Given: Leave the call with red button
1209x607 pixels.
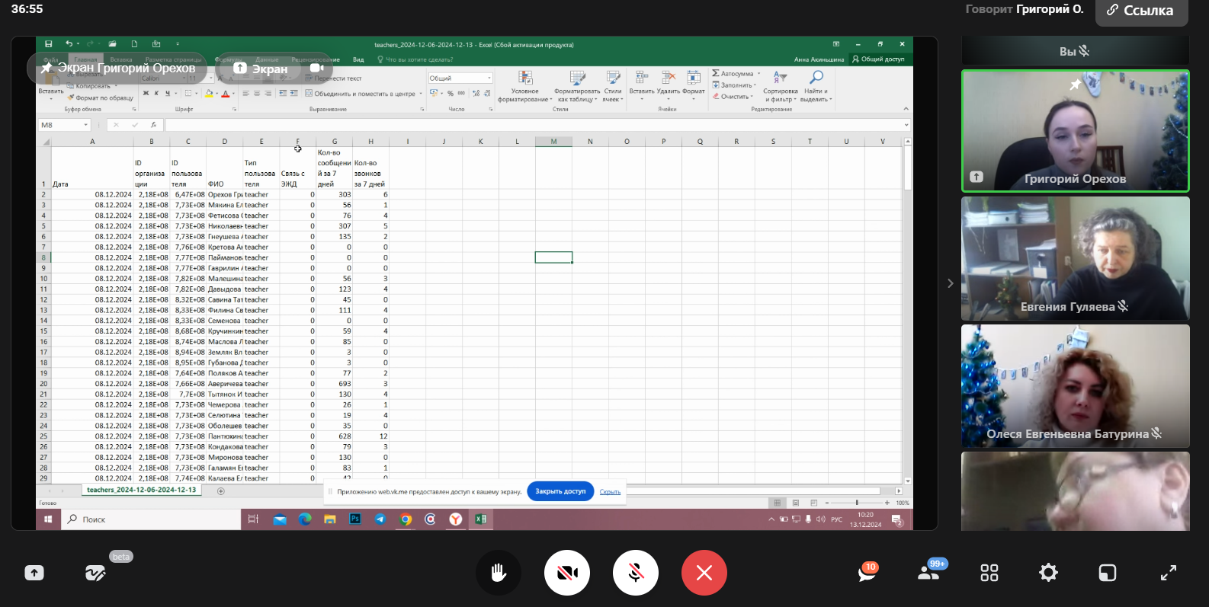Looking at the screenshot, I should 704,573.
